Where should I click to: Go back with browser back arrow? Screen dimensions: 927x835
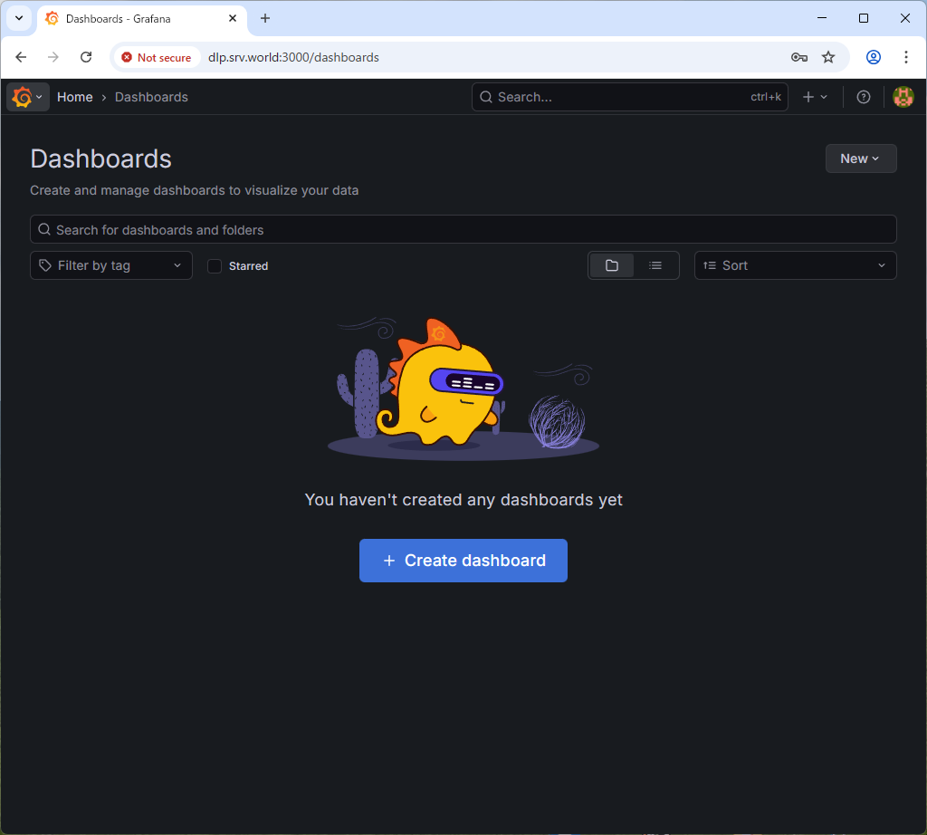click(22, 57)
